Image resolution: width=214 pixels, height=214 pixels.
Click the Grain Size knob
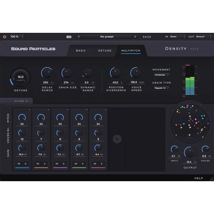click(67, 73)
